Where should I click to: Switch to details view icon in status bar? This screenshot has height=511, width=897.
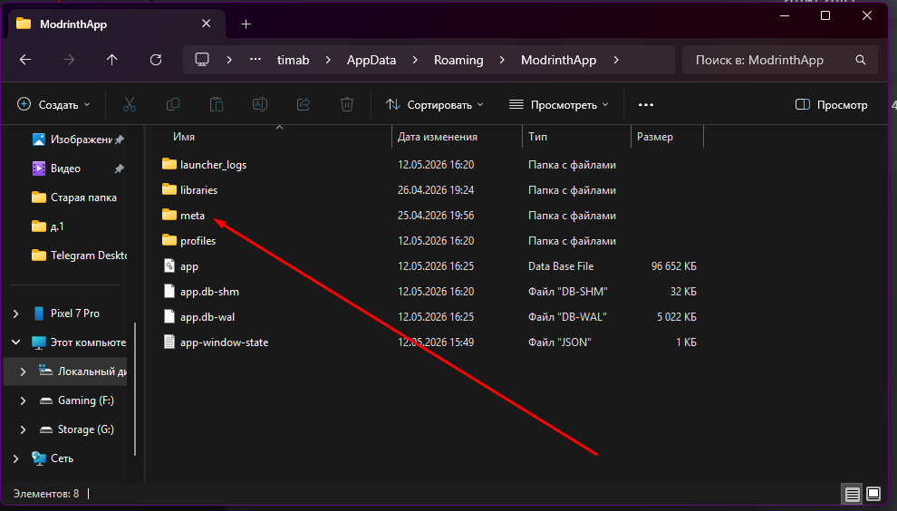coord(853,494)
